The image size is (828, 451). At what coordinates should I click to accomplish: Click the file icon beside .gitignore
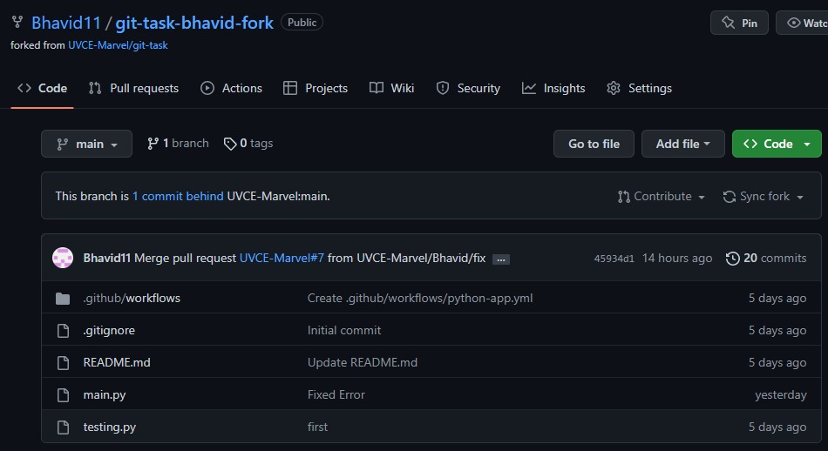pyautogui.click(x=63, y=331)
